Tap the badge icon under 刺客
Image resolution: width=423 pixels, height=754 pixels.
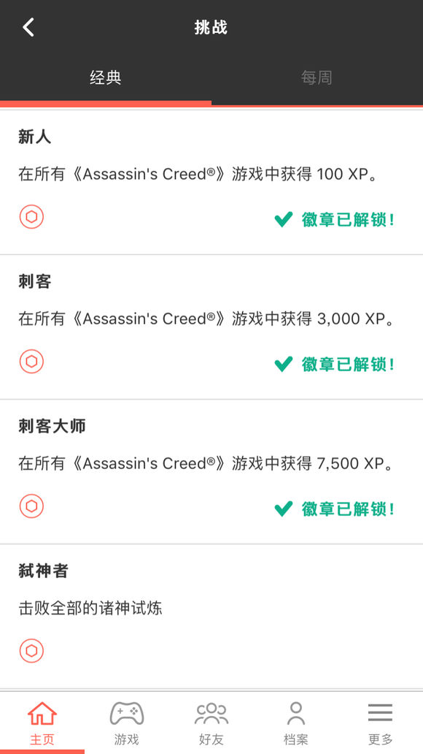coord(31,362)
